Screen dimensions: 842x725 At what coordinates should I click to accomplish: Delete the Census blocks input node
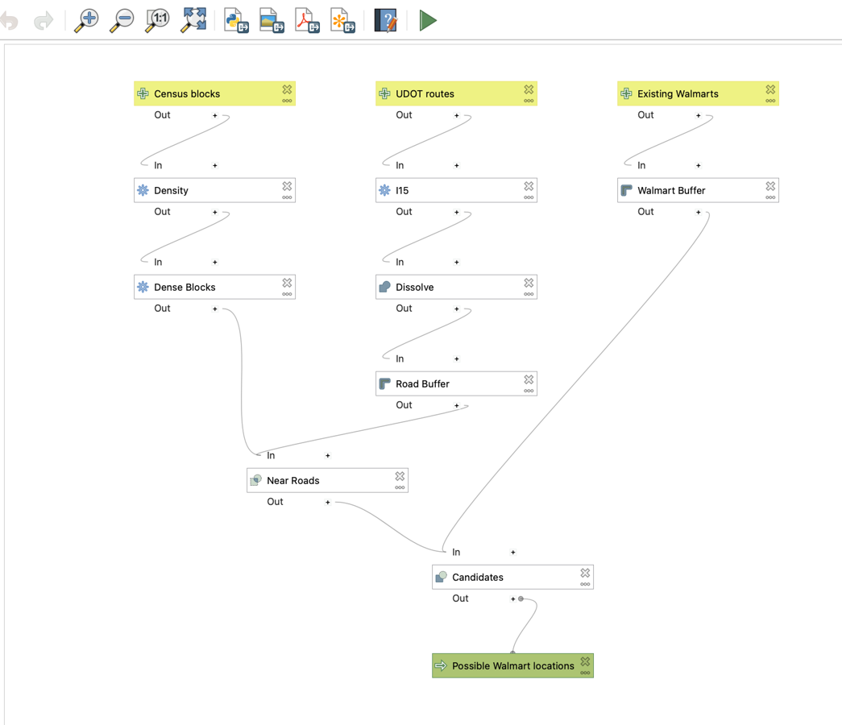[288, 89]
